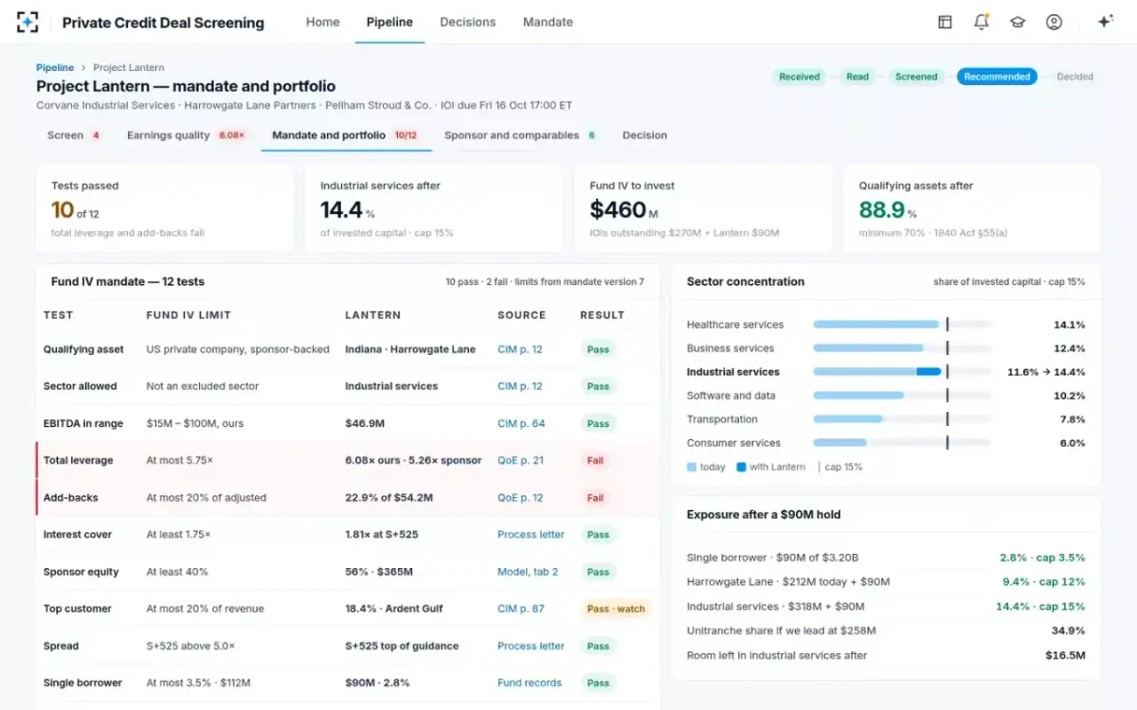Click '11.6% → 14.4%' value

tap(1046, 372)
